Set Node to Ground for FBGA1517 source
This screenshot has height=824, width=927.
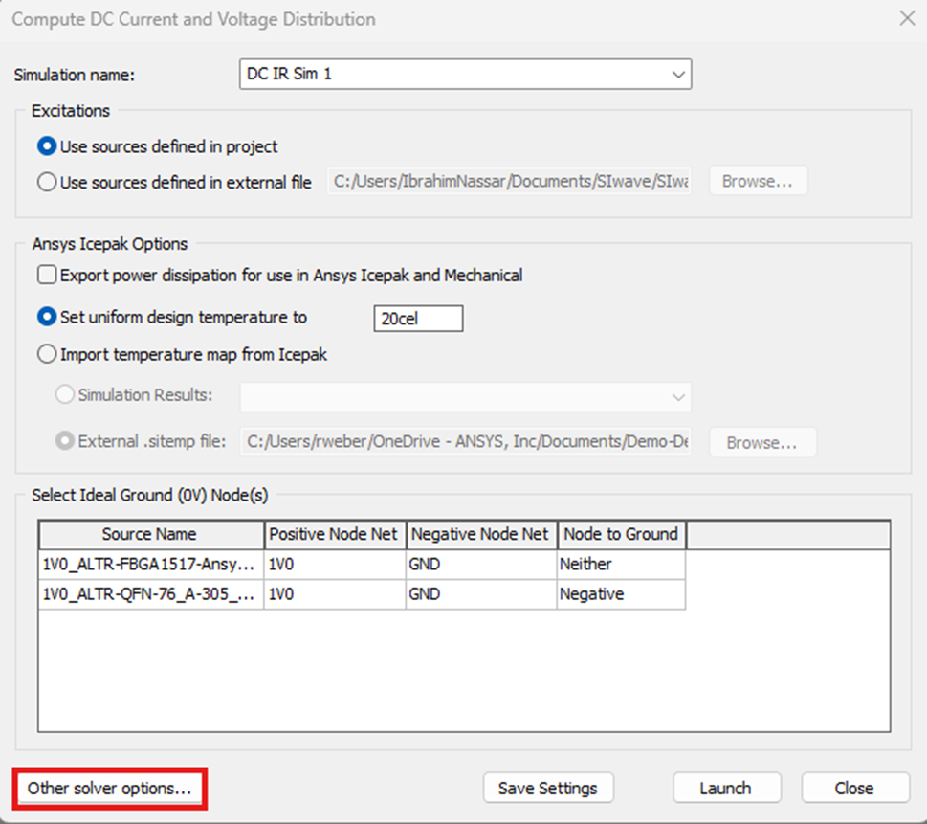[620, 564]
